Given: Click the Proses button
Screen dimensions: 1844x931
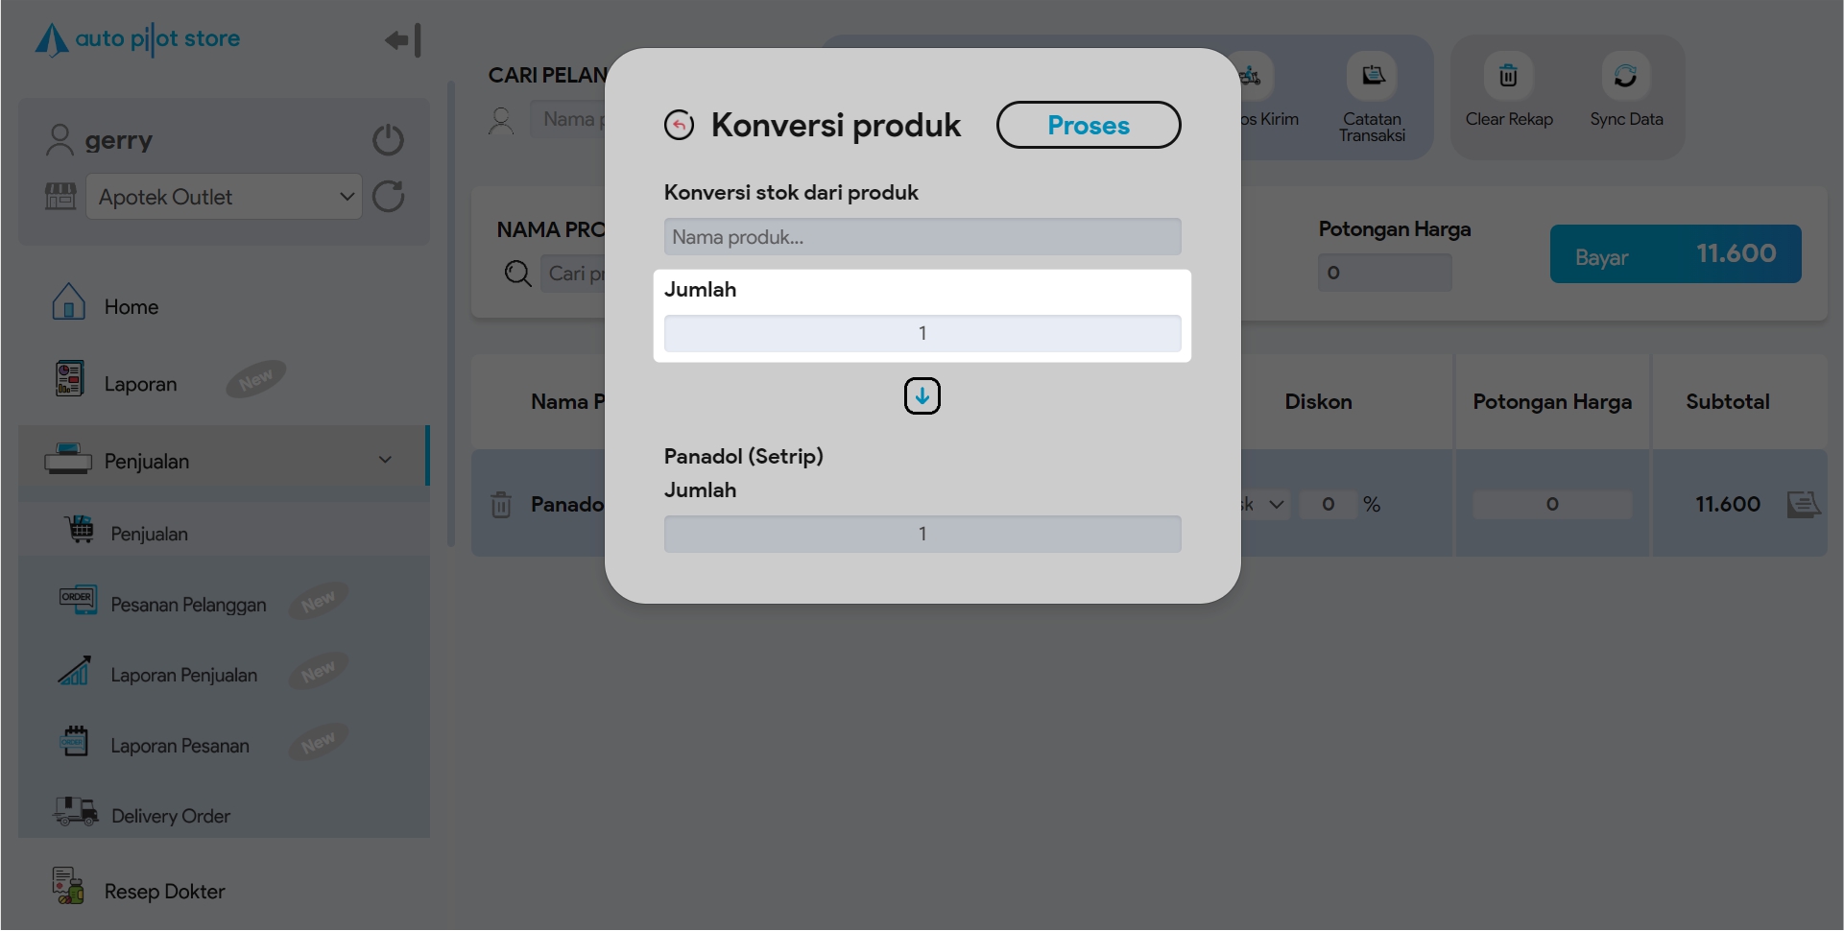Looking at the screenshot, I should pos(1088,126).
